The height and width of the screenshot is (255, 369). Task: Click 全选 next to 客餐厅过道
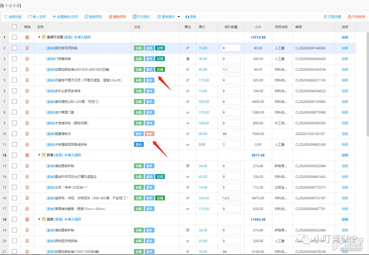click(68, 37)
